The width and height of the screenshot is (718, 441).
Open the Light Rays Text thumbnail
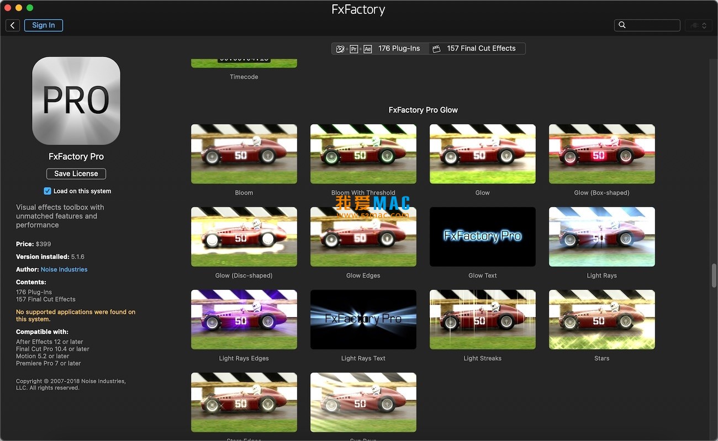click(363, 320)
